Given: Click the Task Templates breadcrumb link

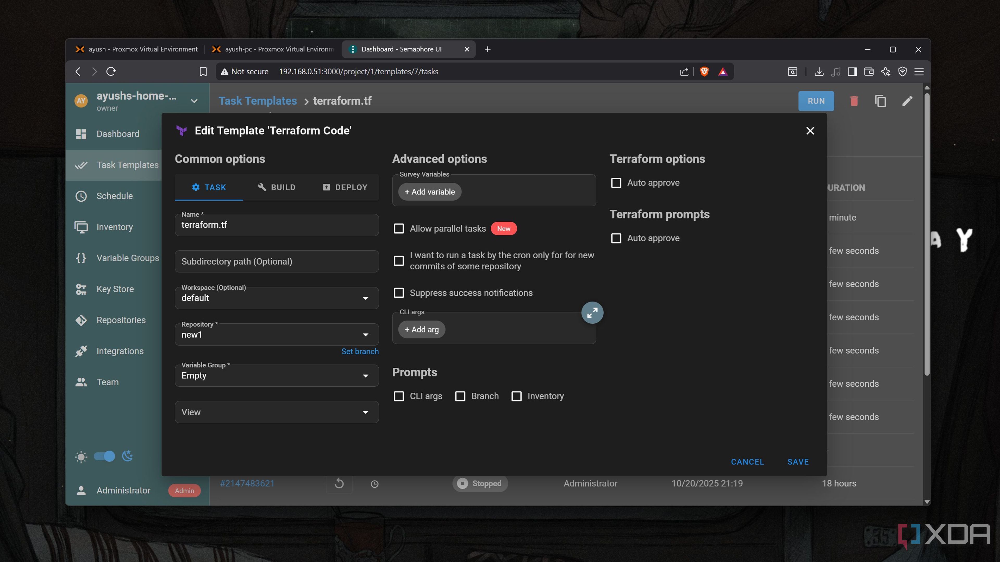Looking at the screenshot, I should coord(258,101).
